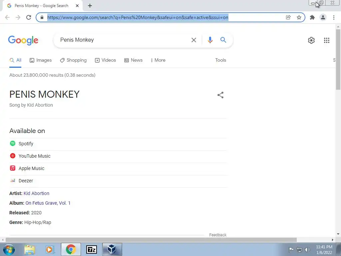Click the Genre Hip-Hop/Rap text

[30, 222]
